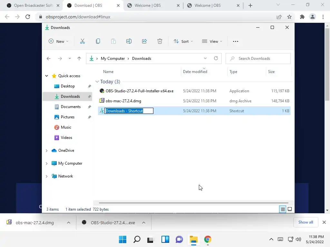This screenshot has width=330, height=247.
Task: Bookmark this page with the star icon
Action: (289, 17)
